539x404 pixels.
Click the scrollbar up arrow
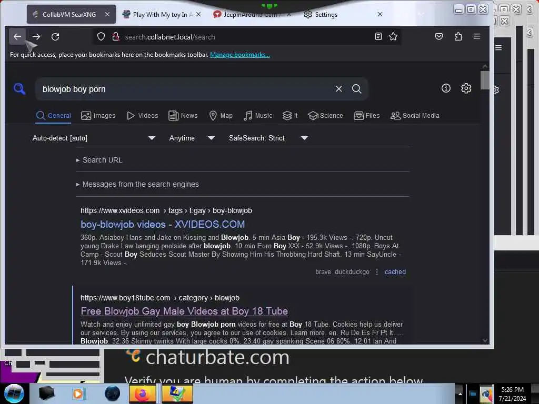[x=485, y=66]
